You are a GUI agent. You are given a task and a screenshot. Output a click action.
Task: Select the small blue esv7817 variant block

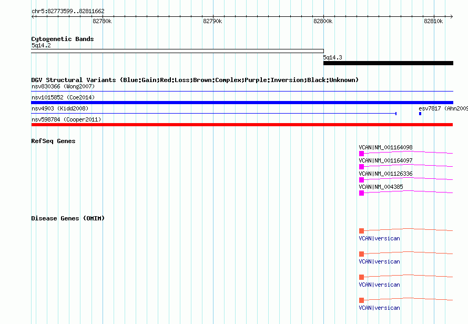point(420,114)
